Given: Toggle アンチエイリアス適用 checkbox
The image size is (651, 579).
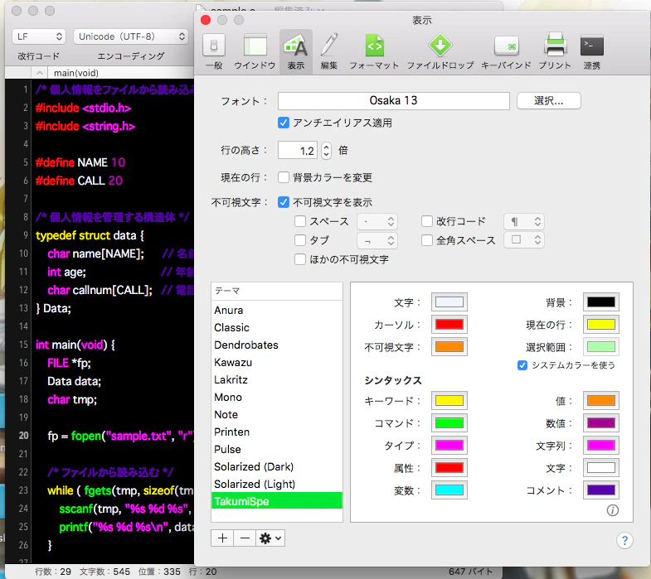Looking at the screenshot, I should click(284, 123).
